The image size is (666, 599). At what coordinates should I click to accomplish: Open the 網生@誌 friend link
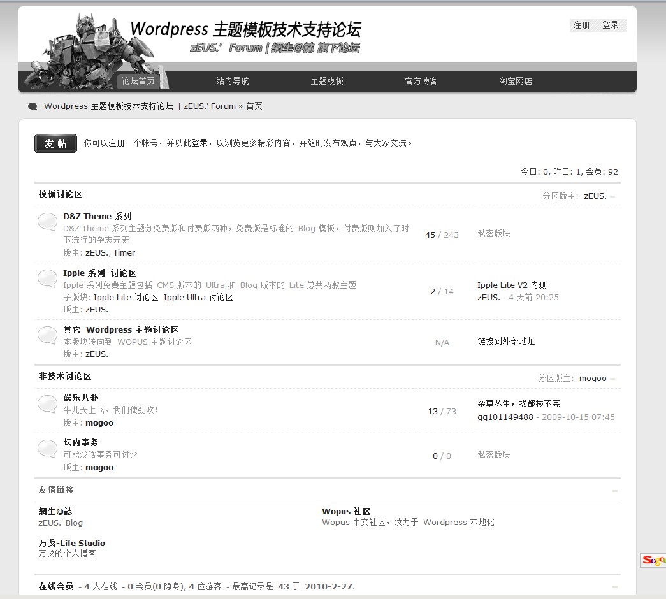[55, 512]
